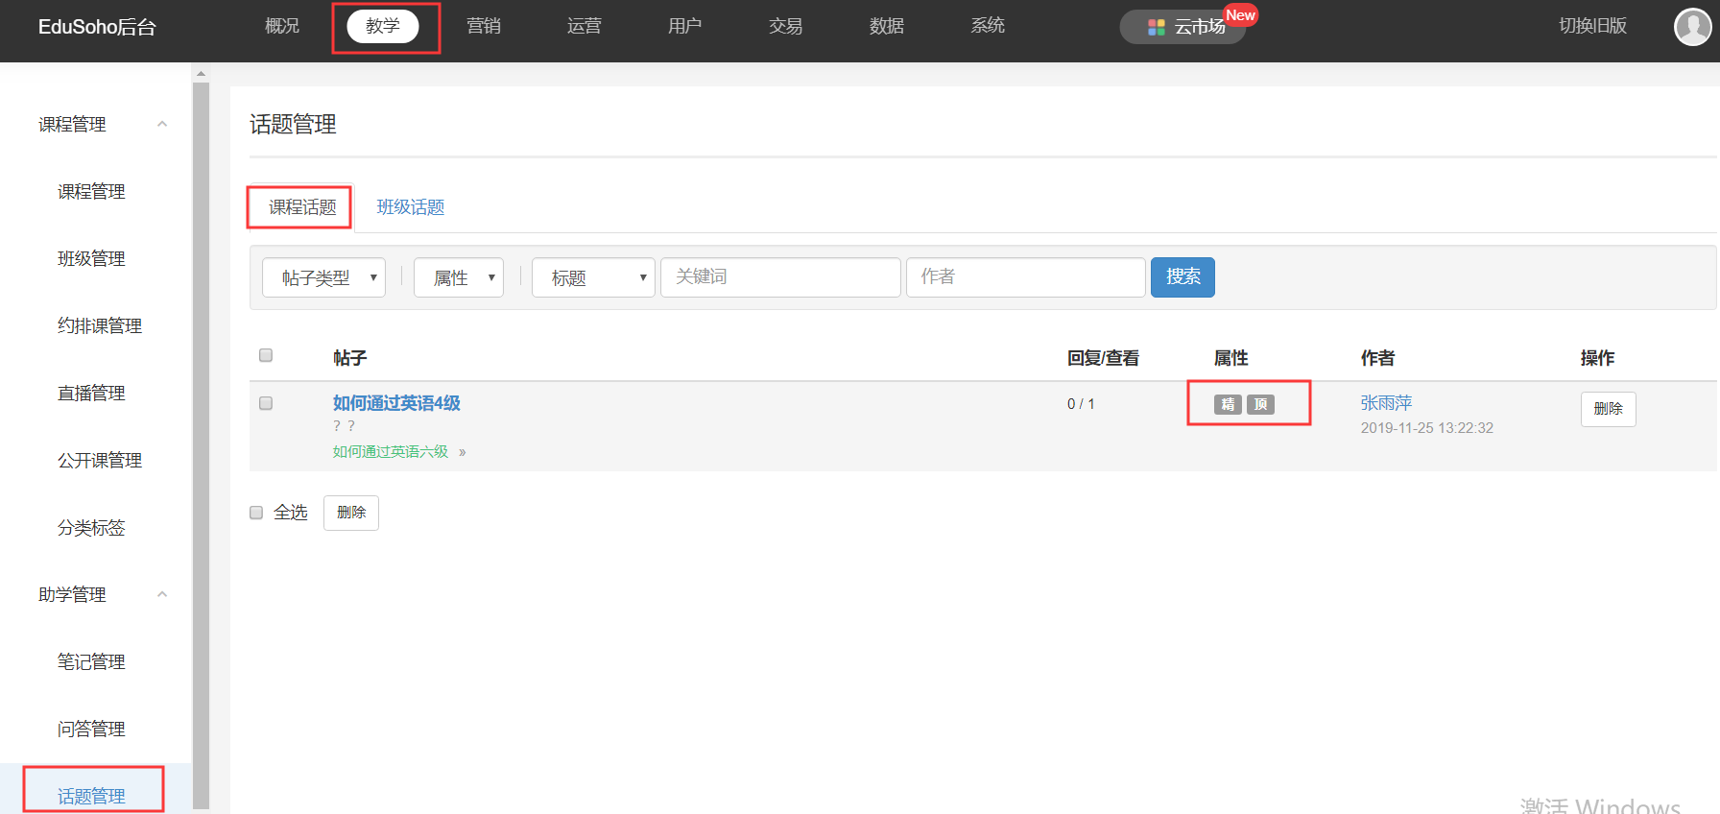Toggle the 全选 select-all checkbox
This screenshot has width=1720, height=814.
[x=256, y=513]
